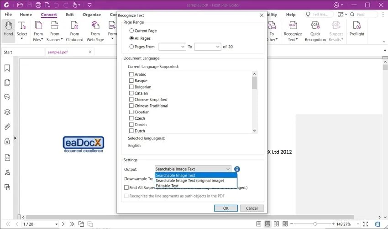
Task: Click the zoom slider in status bar
Action: click(x=315, y=224)
